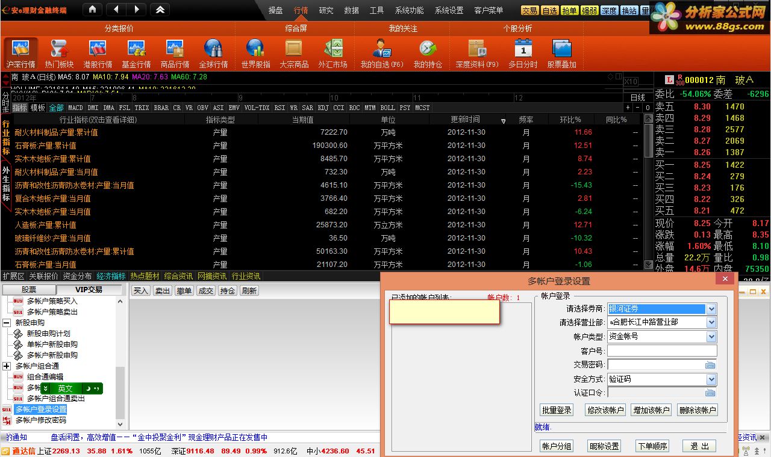Click the BUY icon for 多帐户策略买入

(x=18, y=301)
